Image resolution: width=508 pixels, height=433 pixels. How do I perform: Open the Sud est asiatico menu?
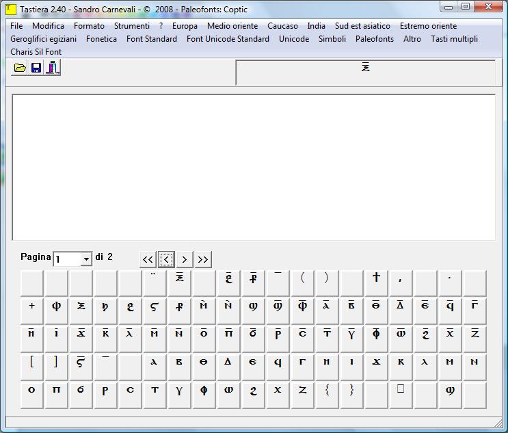tap(362, 26)
